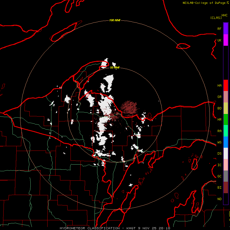Click the purple RF color swatch
Viewport: 230px width, 230px height.
pos(226,29)
